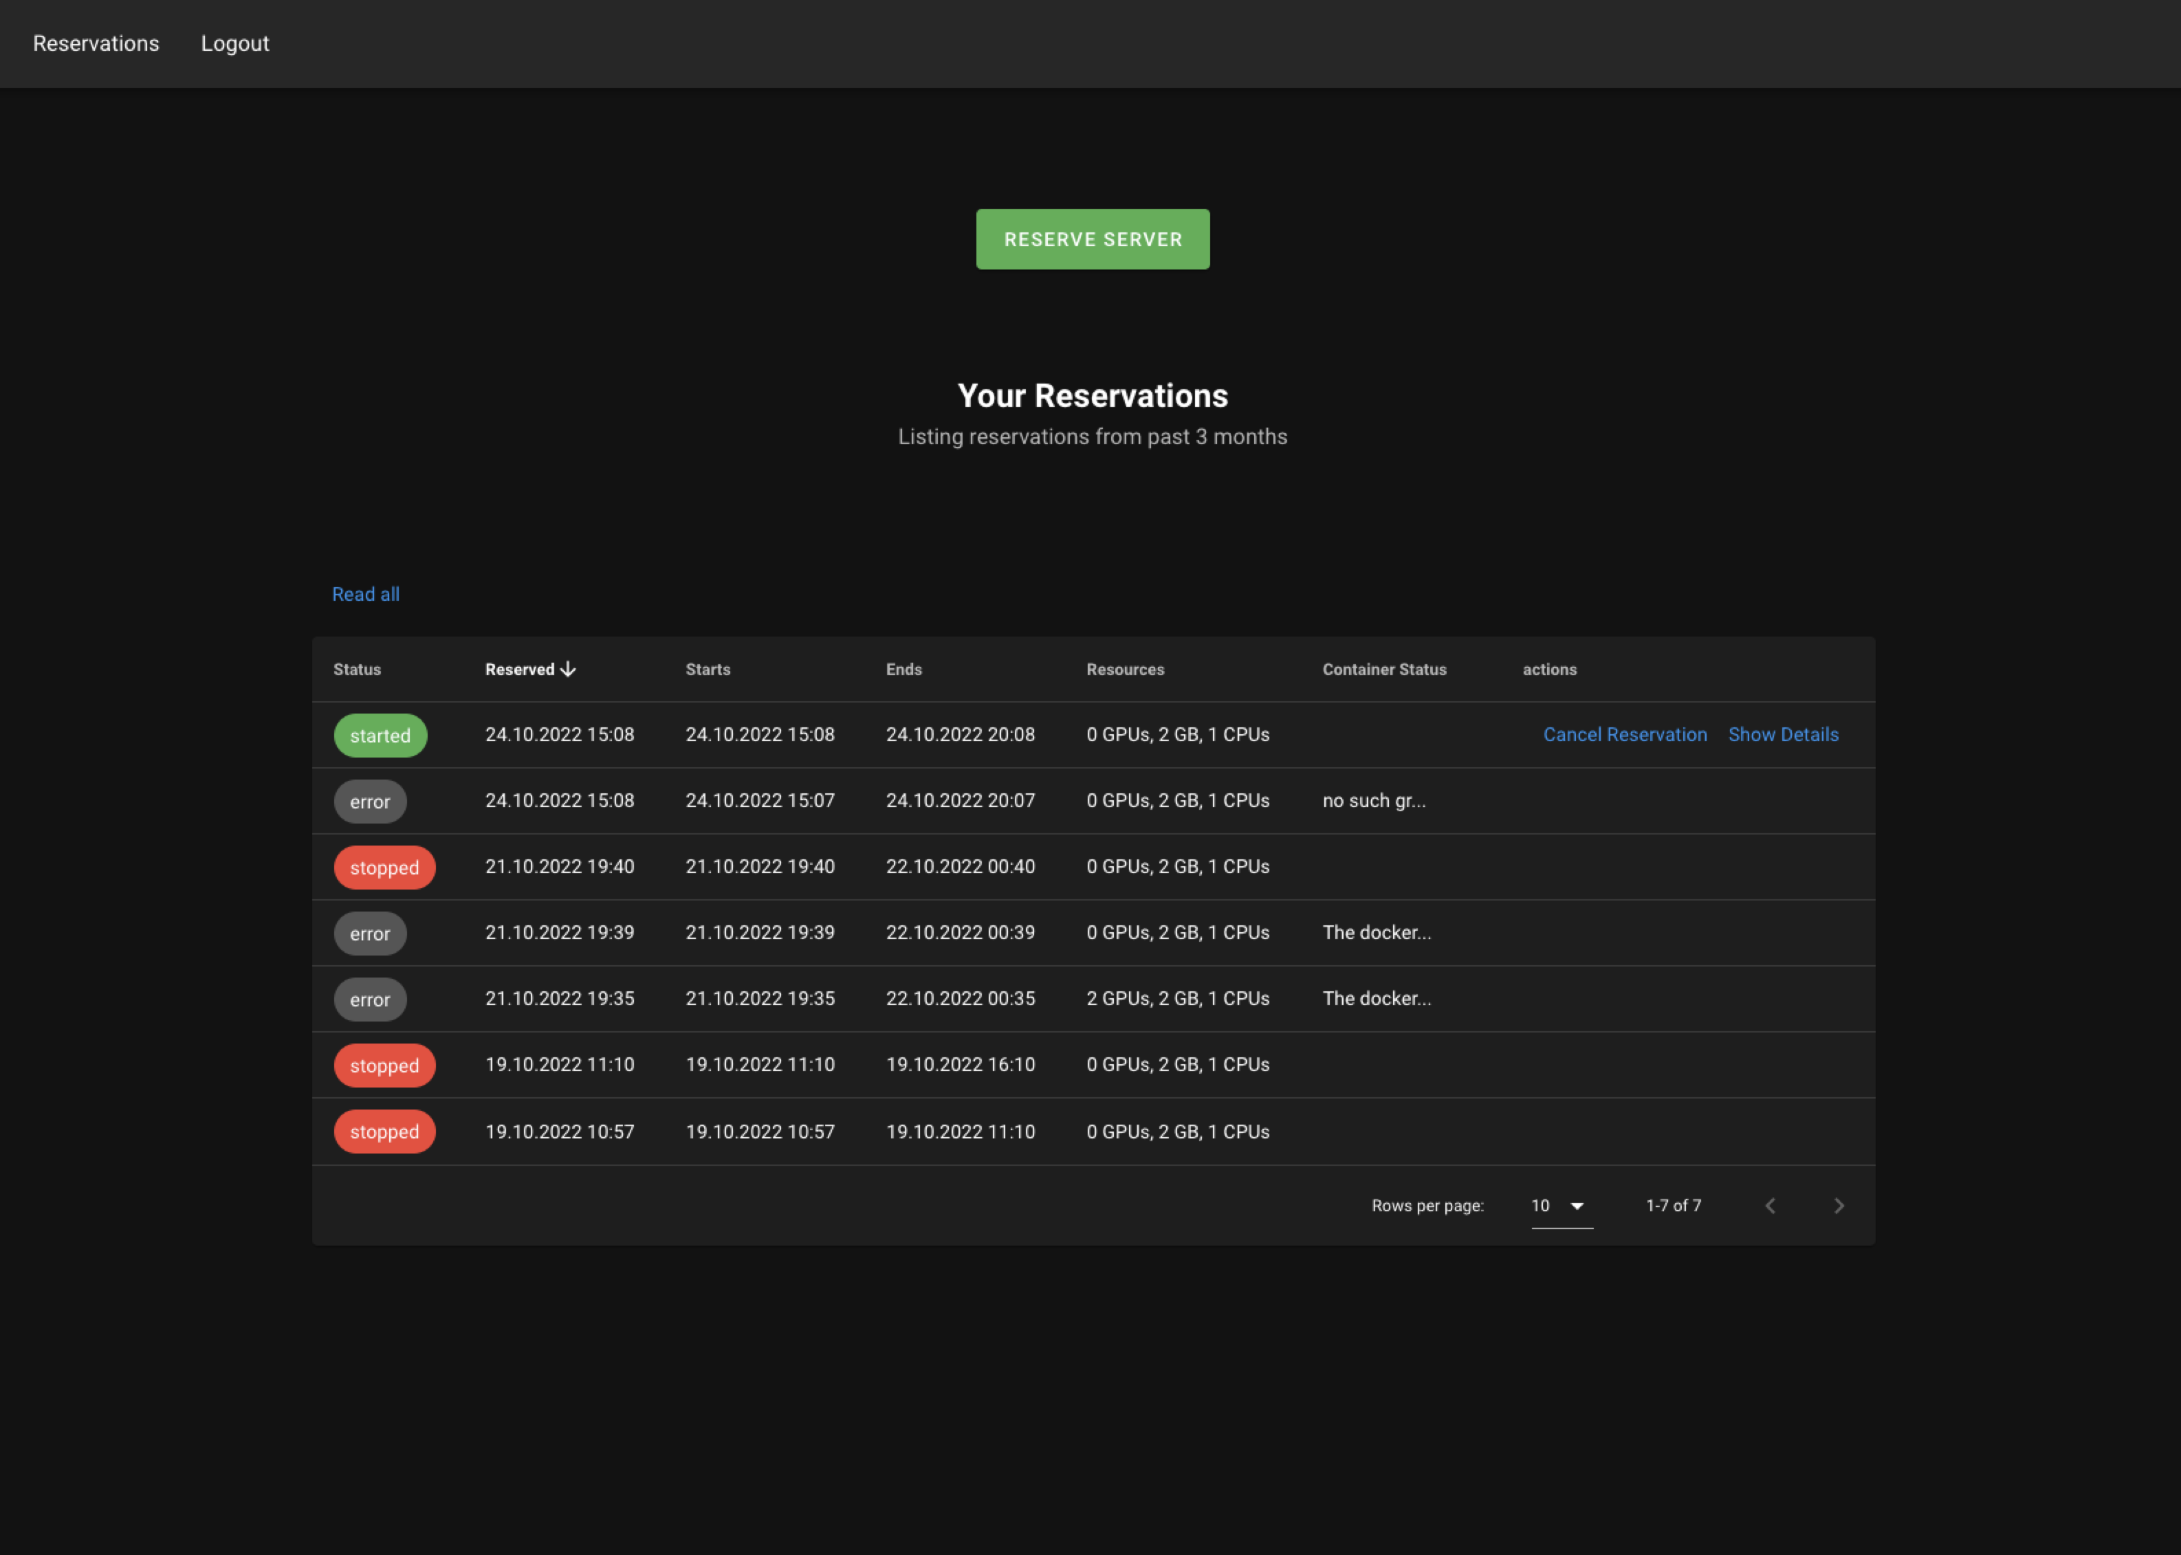Show details of the started reservation
The height and width of the screenshot is (1555, 2181).
coord(1783,734)
